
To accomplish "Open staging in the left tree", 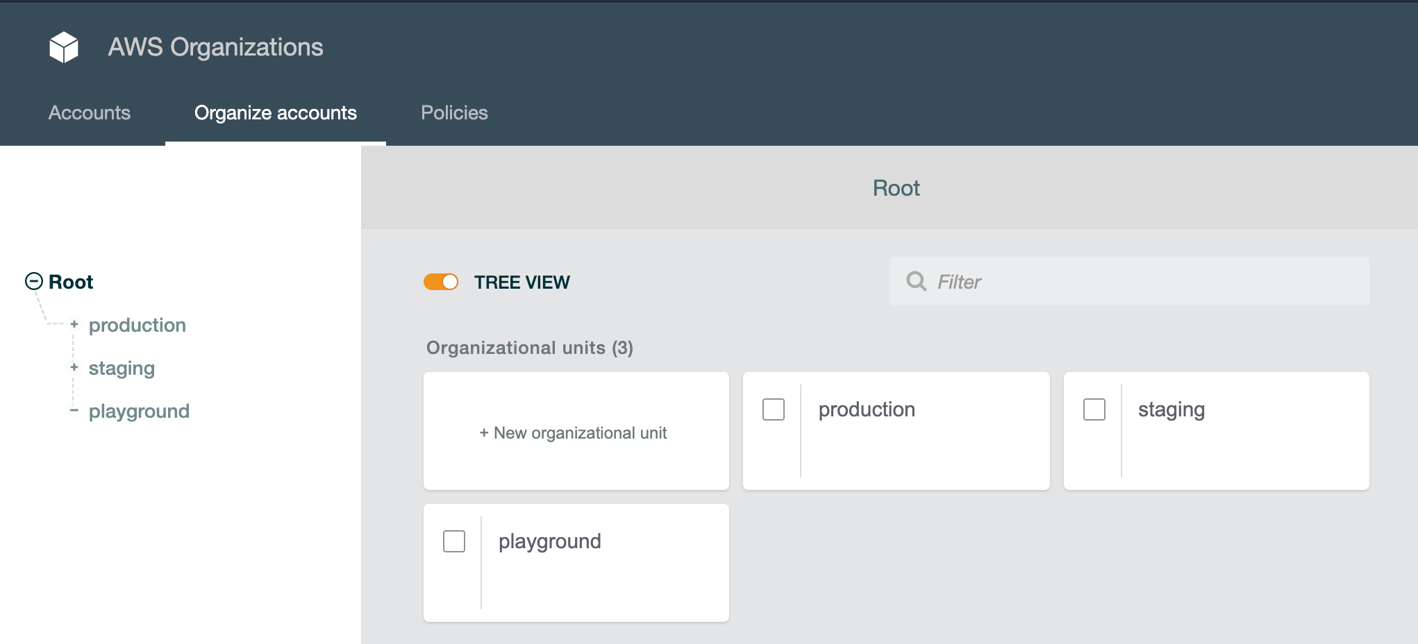I will pos(122,368).
